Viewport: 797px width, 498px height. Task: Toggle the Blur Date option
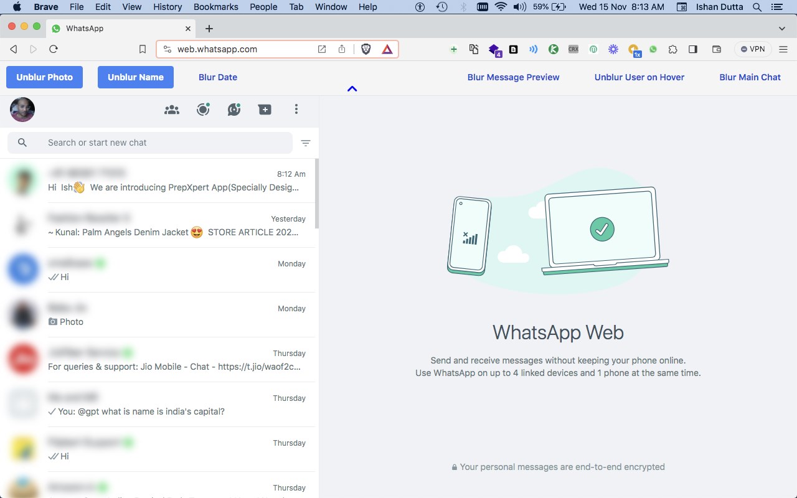pos(218,77)
